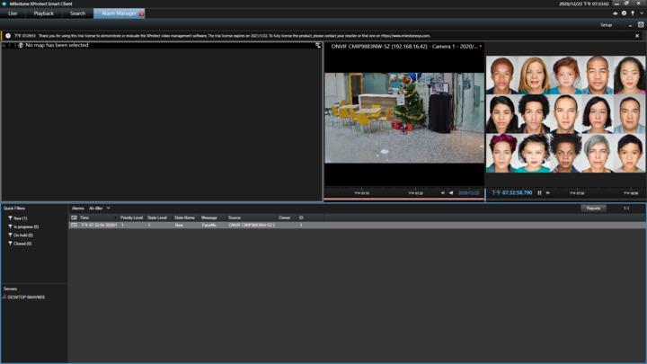Screen dimensions: 647x364
Task: Sort alarms by Priority Level column
Action: tap(131, 218)
